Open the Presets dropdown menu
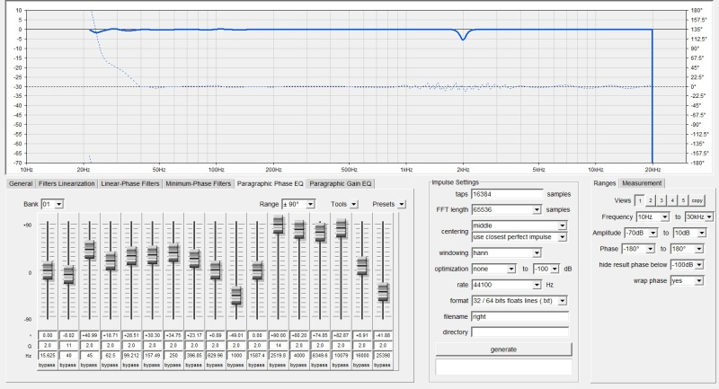Viewport: 719px width, 389px height. point(402,204)
